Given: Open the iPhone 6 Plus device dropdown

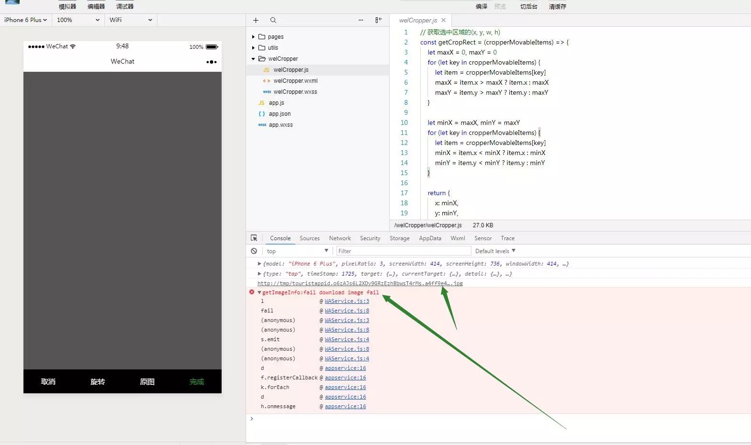Looking at the screenshot, I should click(x=26, y=20).
